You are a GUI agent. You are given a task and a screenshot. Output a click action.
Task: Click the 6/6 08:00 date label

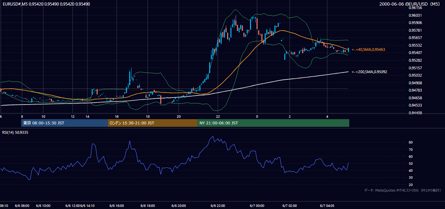tap(22, 206)
